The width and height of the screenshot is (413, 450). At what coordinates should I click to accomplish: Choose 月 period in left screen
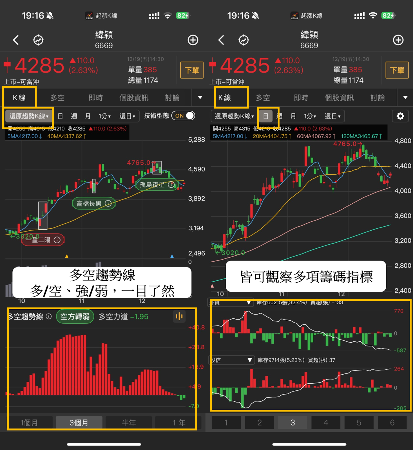pos(88,116)
